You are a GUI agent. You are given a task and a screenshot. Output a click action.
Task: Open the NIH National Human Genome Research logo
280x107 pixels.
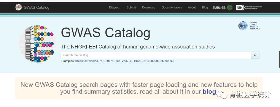(x=249, y=7)
